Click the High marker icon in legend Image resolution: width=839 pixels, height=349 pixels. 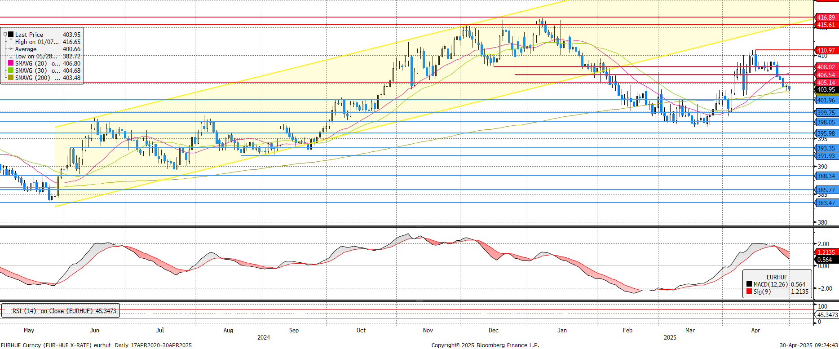tap(11, 42)
